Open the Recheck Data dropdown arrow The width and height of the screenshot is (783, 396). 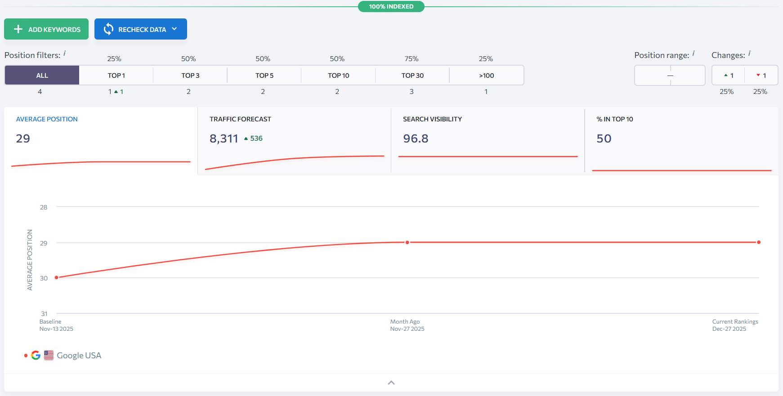coord(174,29)
